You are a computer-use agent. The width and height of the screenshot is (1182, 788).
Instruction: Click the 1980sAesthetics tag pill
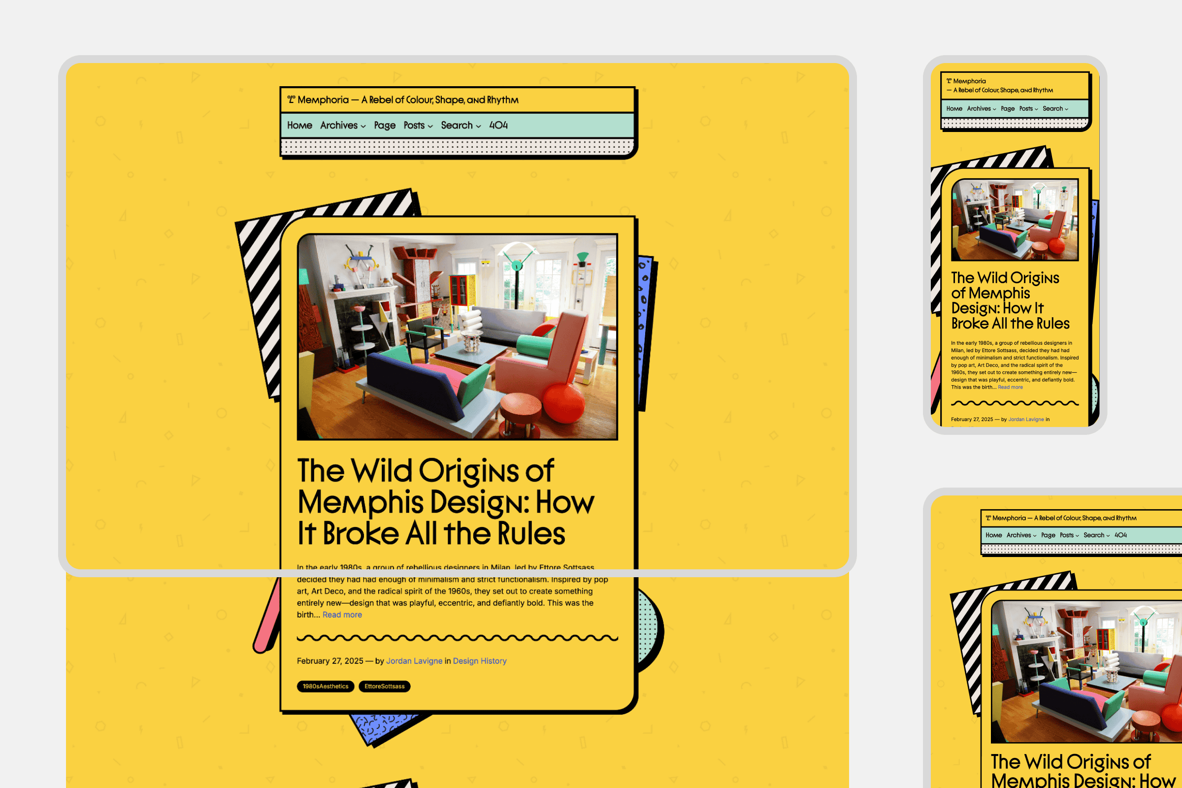click(325, 687)
